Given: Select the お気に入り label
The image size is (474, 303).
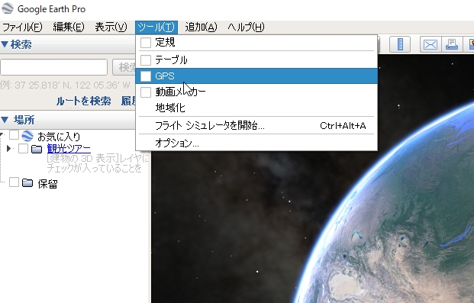Looking at the screenshot, I should coord(59,137).
